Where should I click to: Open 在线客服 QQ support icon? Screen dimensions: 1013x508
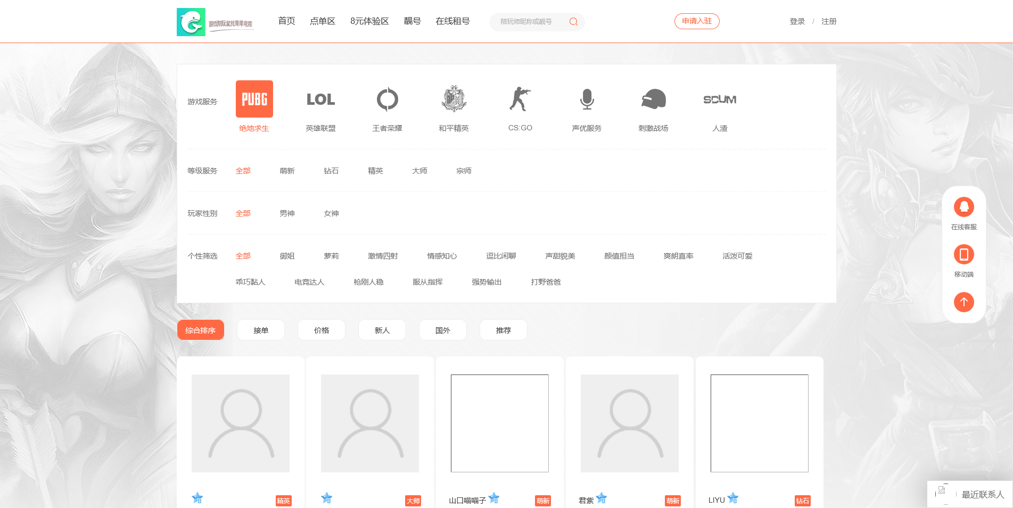pyautogui.click(x=964, y=207)
